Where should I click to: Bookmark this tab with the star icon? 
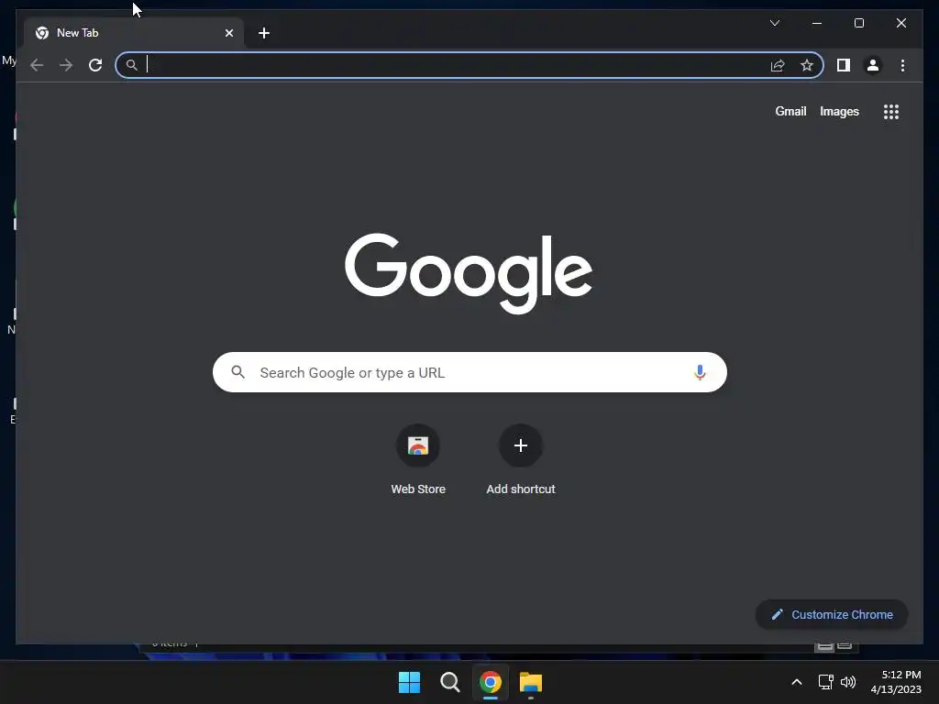(x=807, y=65)
